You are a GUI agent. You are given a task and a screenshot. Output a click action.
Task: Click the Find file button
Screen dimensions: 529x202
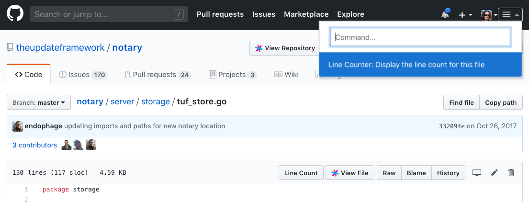coord(461,102)
